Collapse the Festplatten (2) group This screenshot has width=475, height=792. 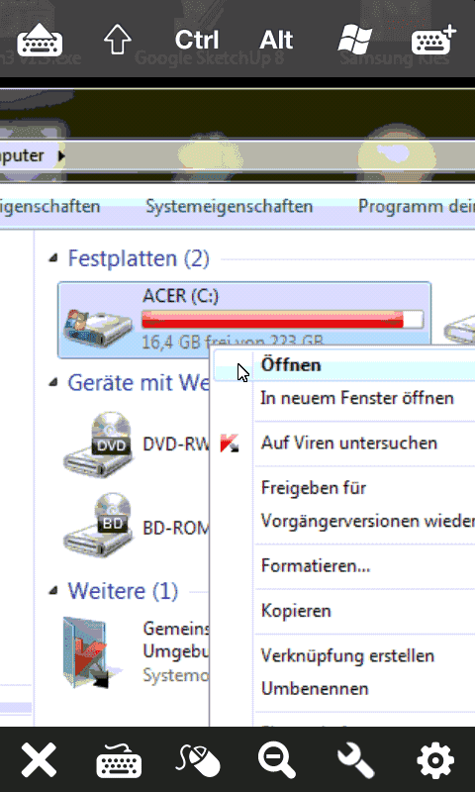[52, 259]
